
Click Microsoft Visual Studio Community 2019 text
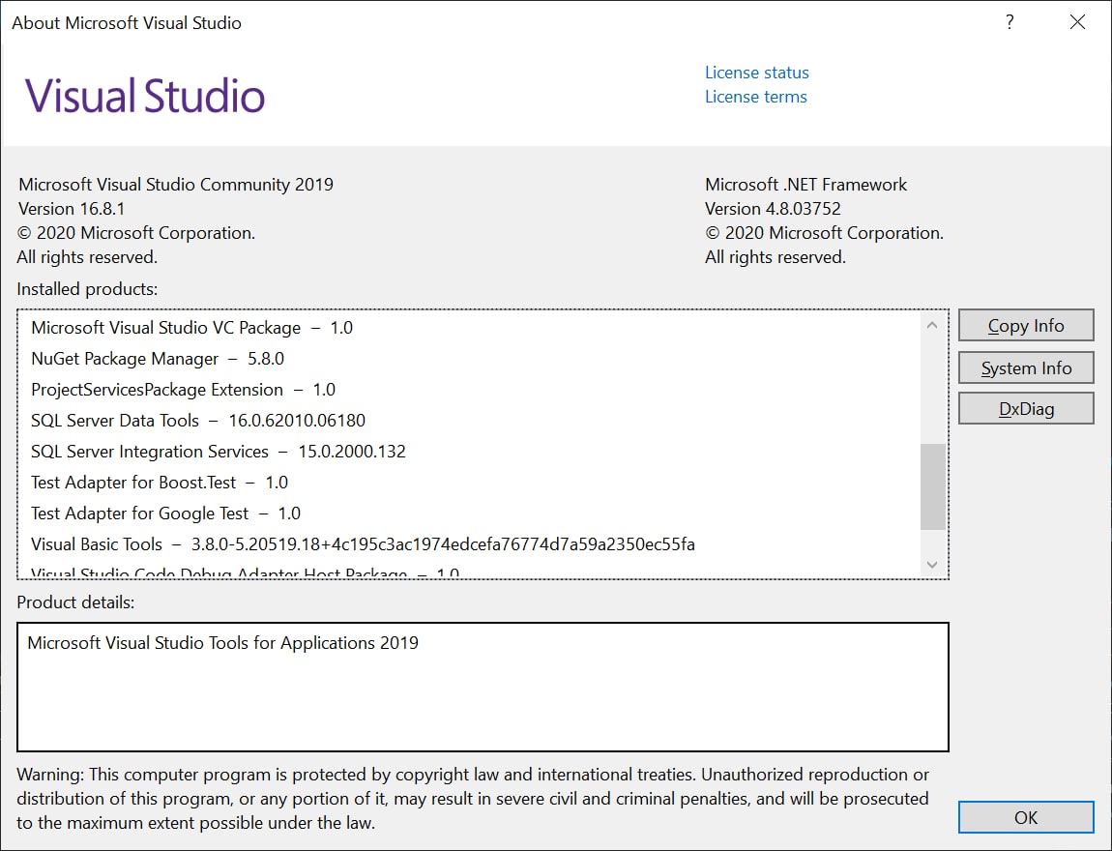[x=176, y=185]
